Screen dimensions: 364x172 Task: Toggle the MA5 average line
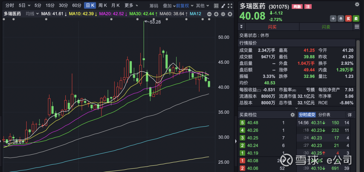pos(54,14)
